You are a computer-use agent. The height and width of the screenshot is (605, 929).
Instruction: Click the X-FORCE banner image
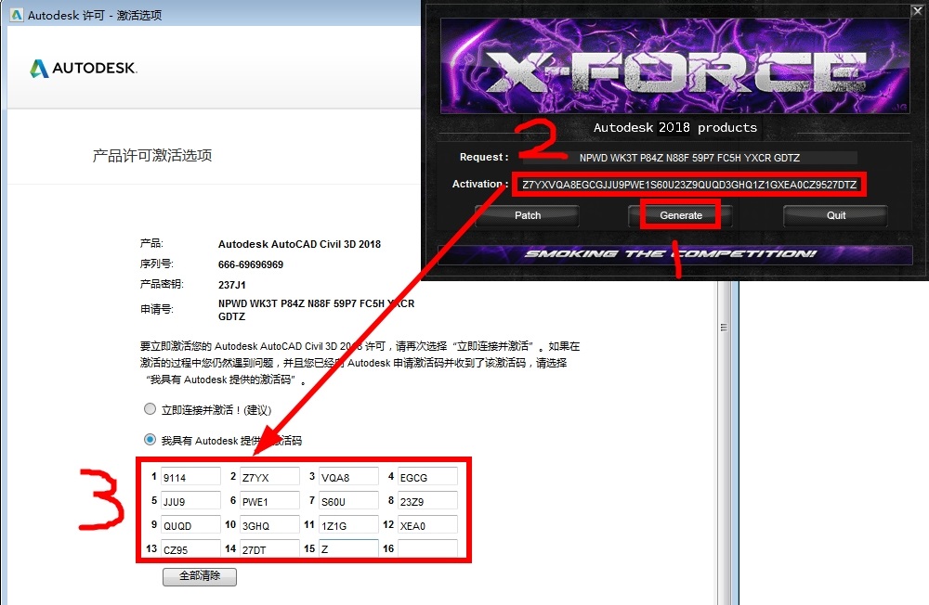pos(674,66)
